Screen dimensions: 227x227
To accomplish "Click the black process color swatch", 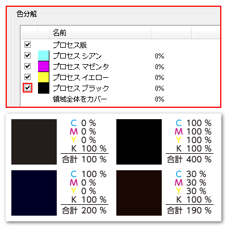I will tap(44, 88).
